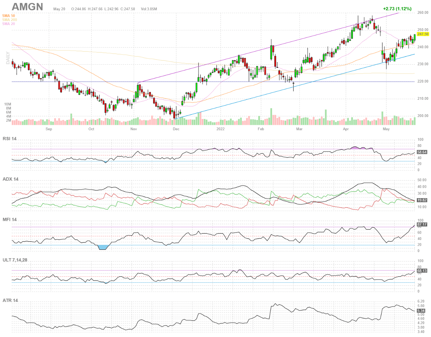Viewport: 431px width, 337px height.
Task: Click the MFI value tag 87.17
Action: 422,224
